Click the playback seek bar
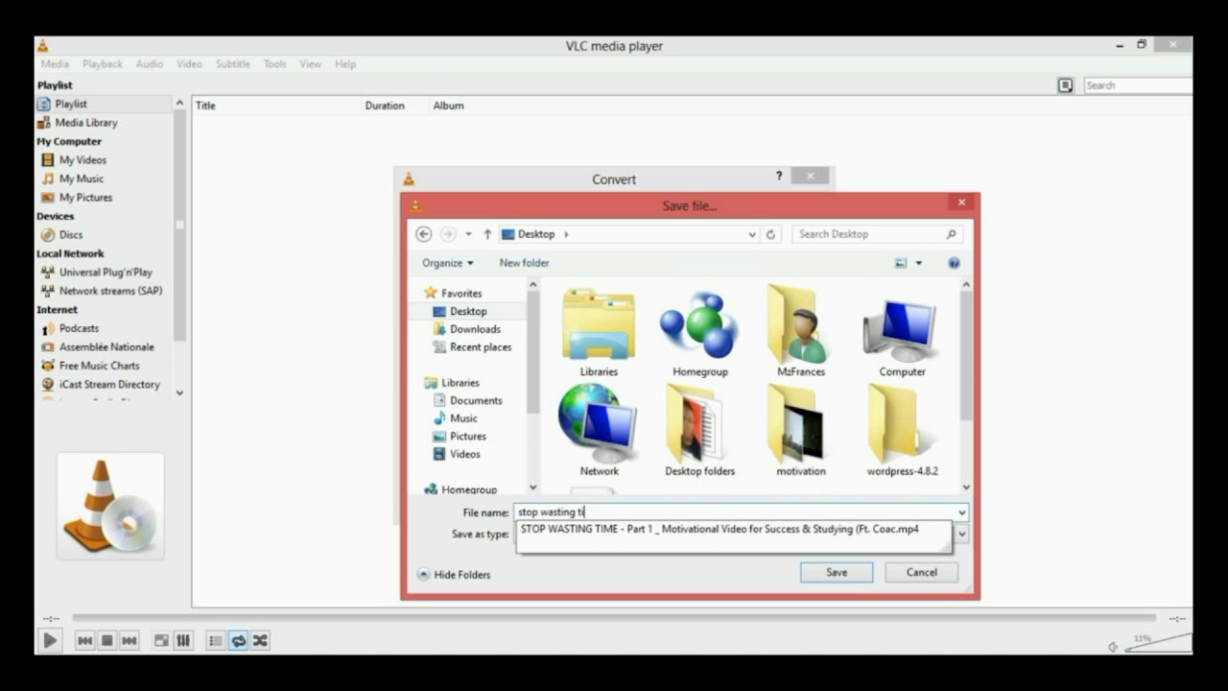Viewport: 1228px width, 691px height. point(614,618)
